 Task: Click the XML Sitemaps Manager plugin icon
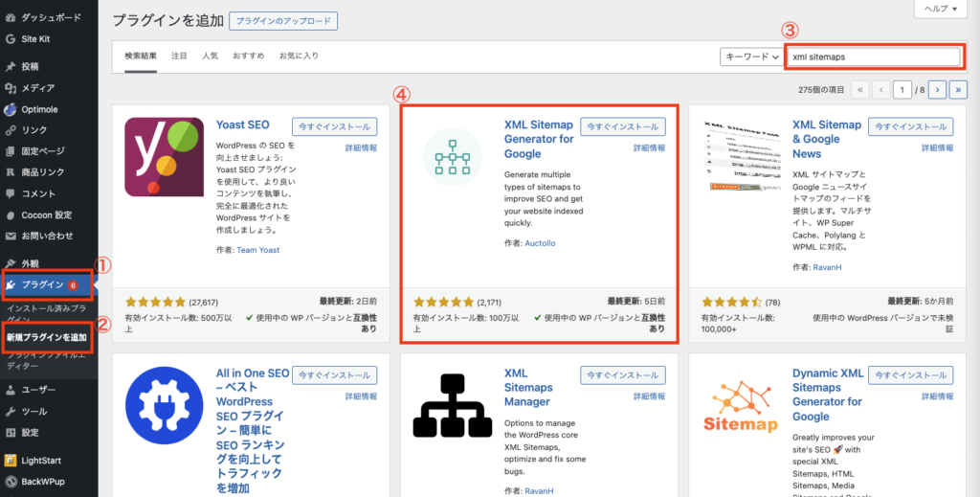tap(453, 405)
